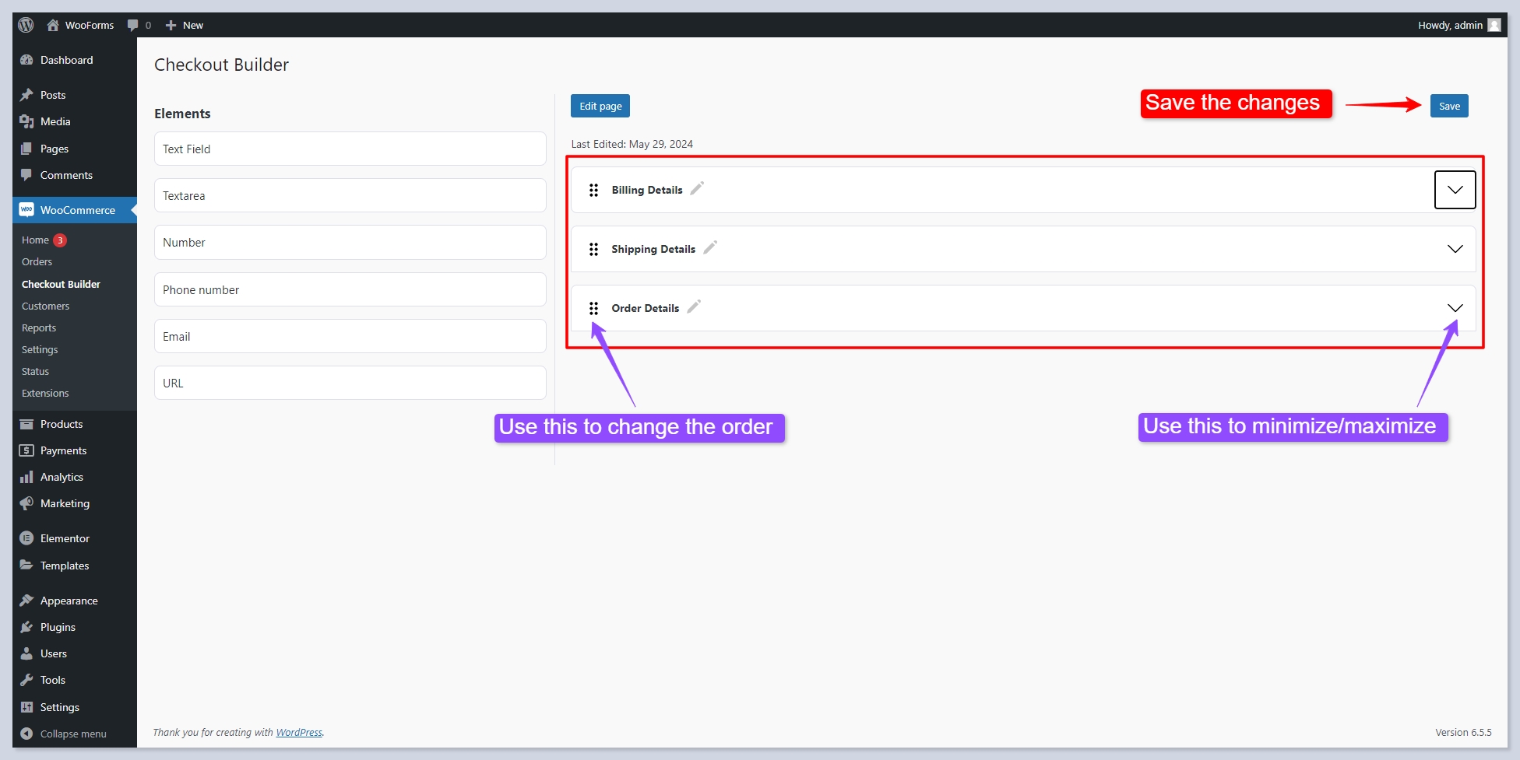Image resolution: width=1520 pixels, height=760 pixels.
Task: Open the New content menu in admin bar
Action: (185, 25)
